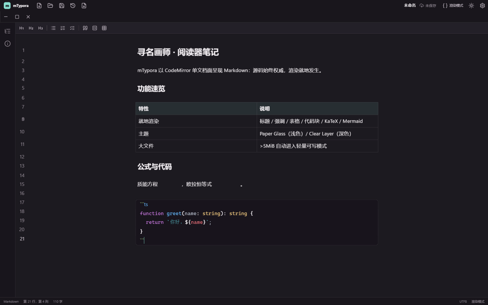The width and height of the screenshot is (488, 305).
Task: Click the Paper Glass / Clear Layer cell
Action: (x=317, y=134)
